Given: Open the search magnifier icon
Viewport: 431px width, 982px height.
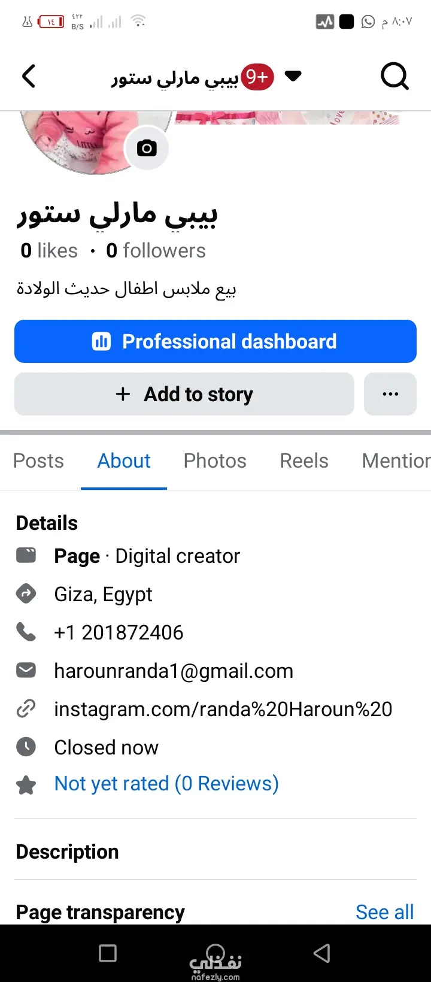Looking at the screenshot, I should [x=395, y=77].
